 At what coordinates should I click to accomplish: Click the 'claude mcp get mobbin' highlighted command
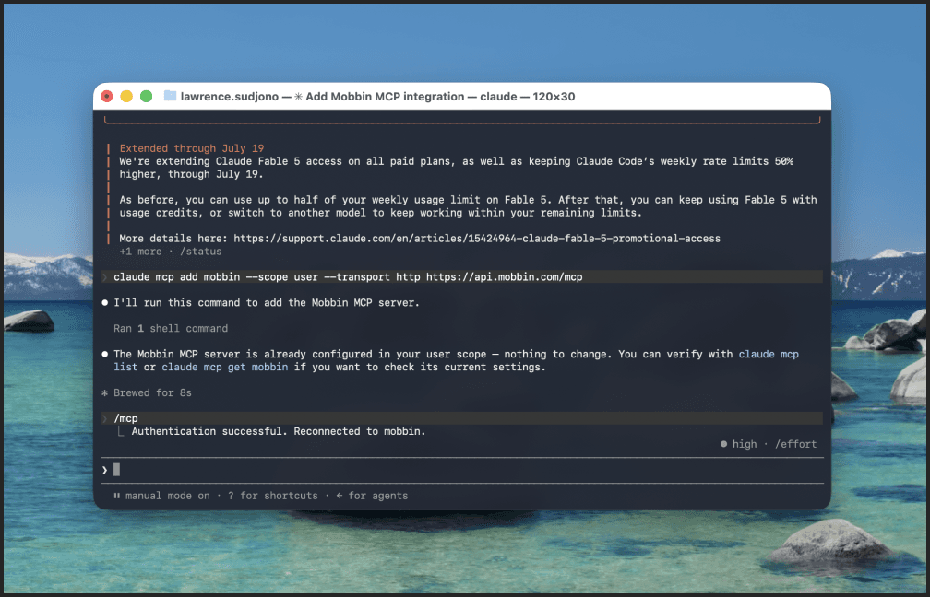(x=225, y=367)
